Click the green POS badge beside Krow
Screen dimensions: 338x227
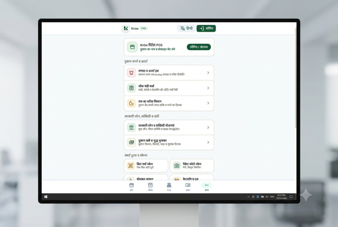[144, 29]
